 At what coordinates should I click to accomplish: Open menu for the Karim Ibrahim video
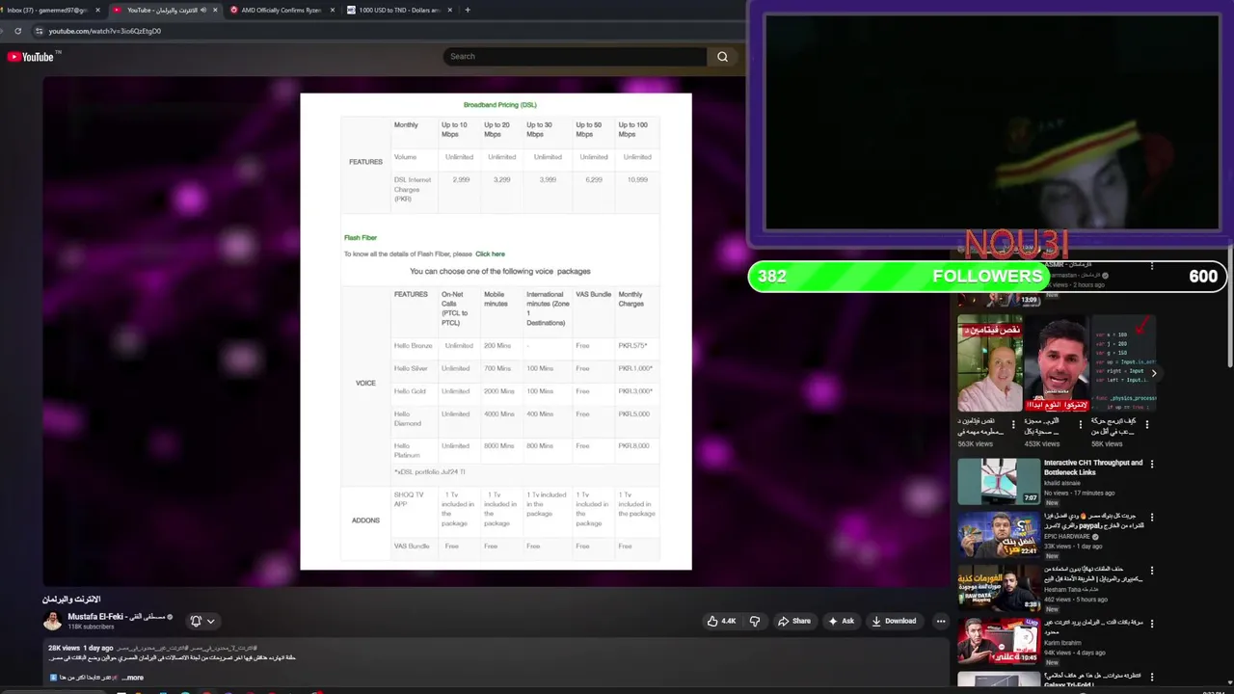(x=1151, y=624)
